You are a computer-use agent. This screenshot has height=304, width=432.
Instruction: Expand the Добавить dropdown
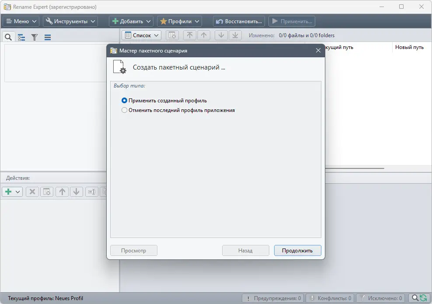pyautogui.click(x=131, y=21)
